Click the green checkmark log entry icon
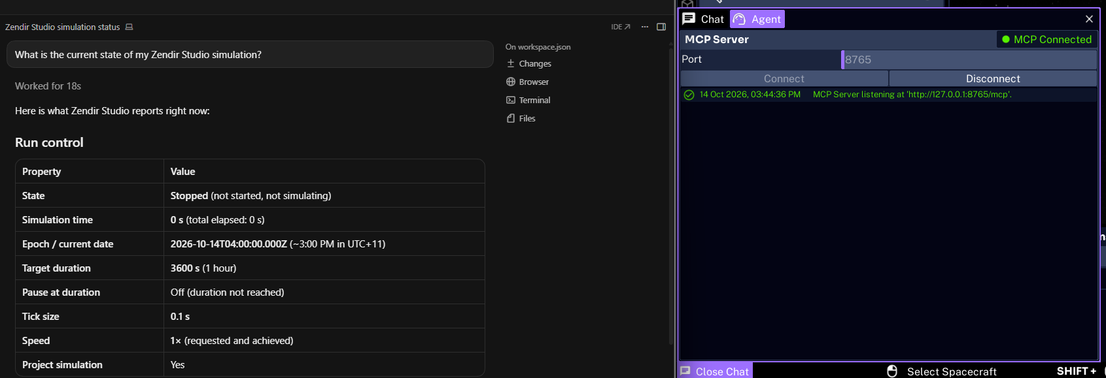 click(x=689, y=95)
